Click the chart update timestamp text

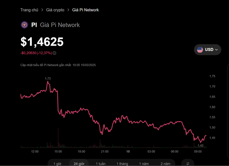click(58, 65)
